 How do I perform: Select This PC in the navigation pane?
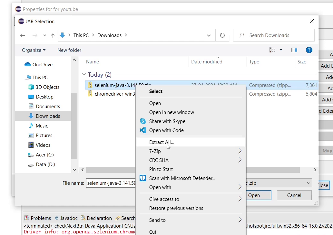point(40,77)
